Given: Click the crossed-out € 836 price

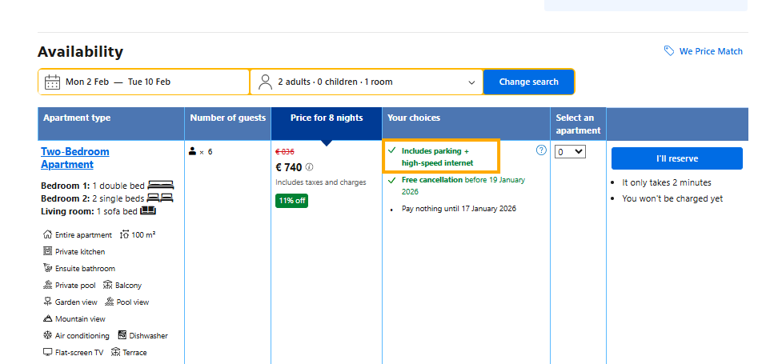Looking at the screenshot, I should click(x=285, y=152).
